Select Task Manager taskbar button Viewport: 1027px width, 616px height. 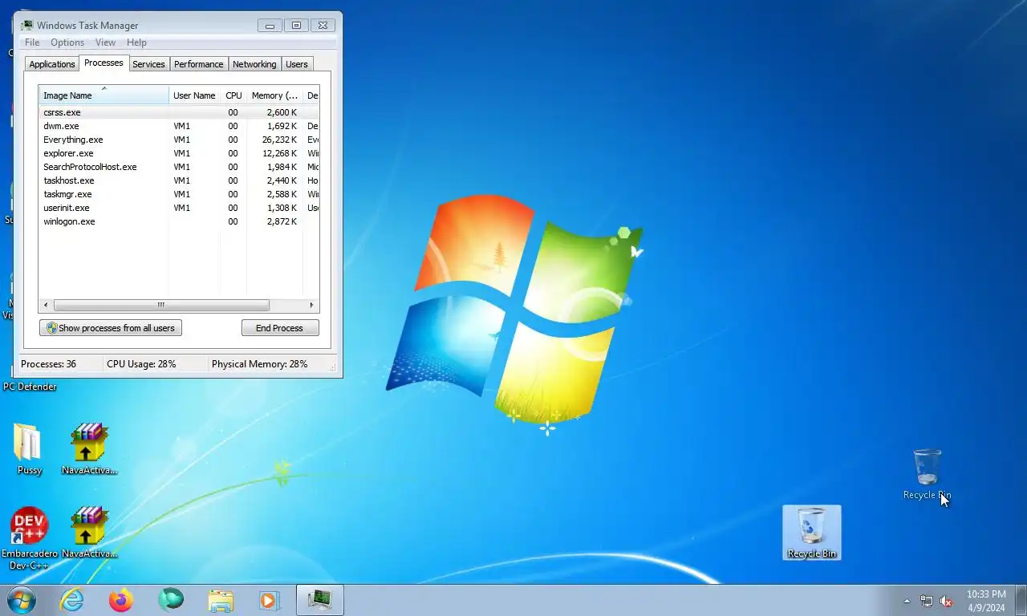[320, 600]
